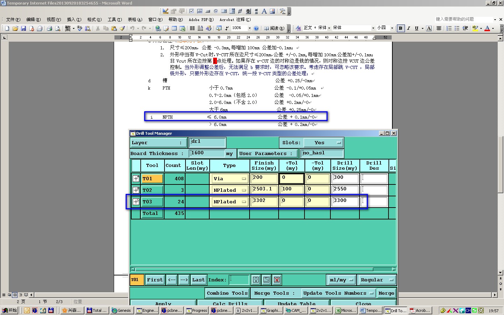Toggle Italic formatting button
This screenshot has width=504, height=315.
[408, 28]
